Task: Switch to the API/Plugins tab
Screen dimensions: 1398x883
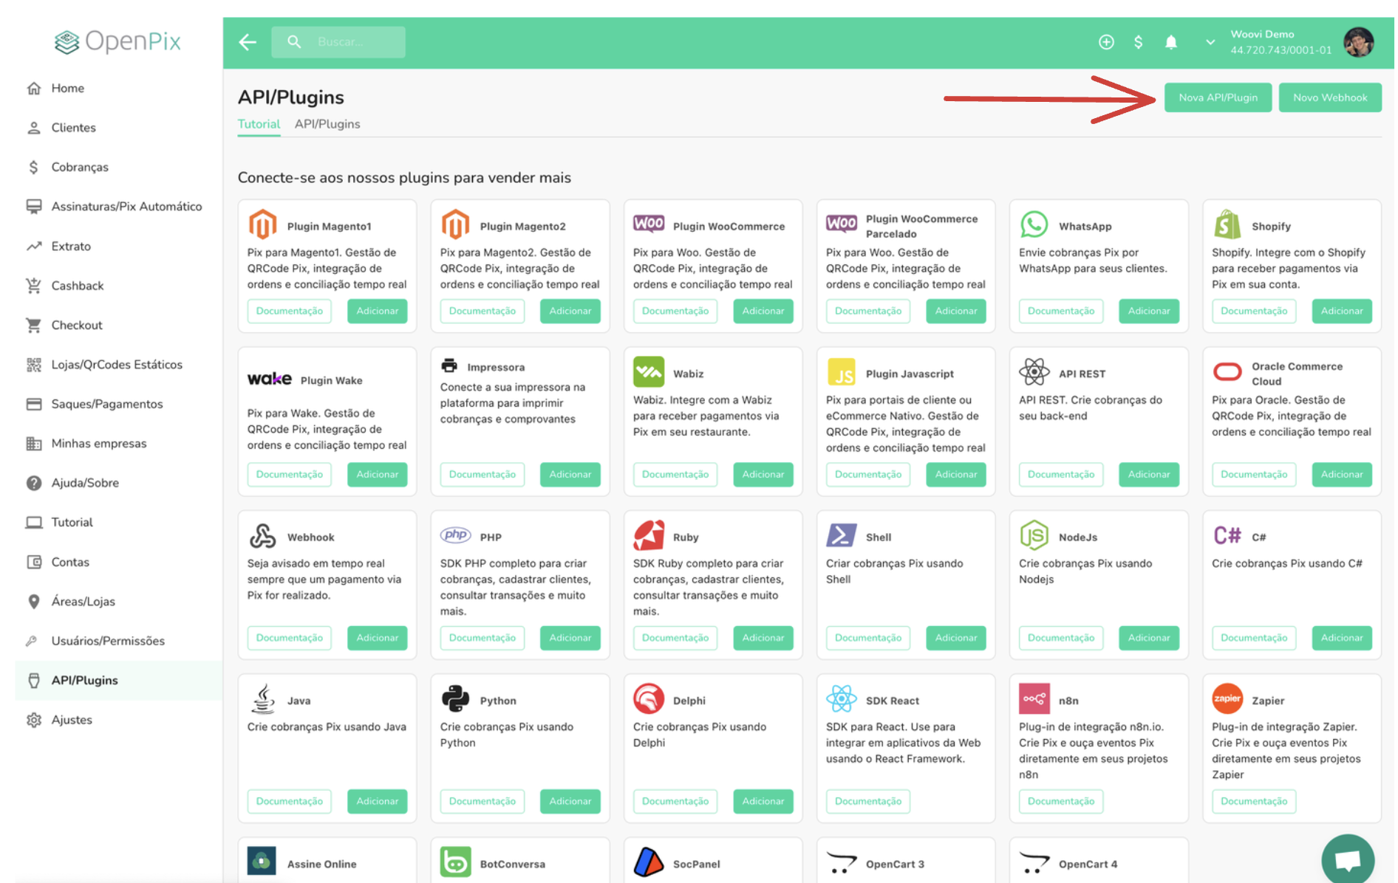Action: click(327, 124)
